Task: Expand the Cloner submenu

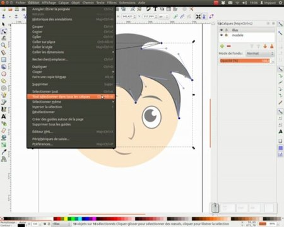Action: 71,72
